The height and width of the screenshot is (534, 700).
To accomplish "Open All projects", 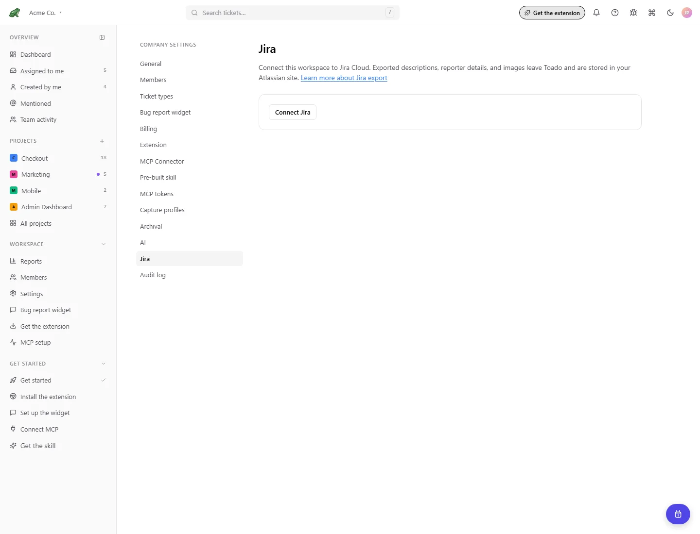I will pyautogui.click(x=58, y=223).
